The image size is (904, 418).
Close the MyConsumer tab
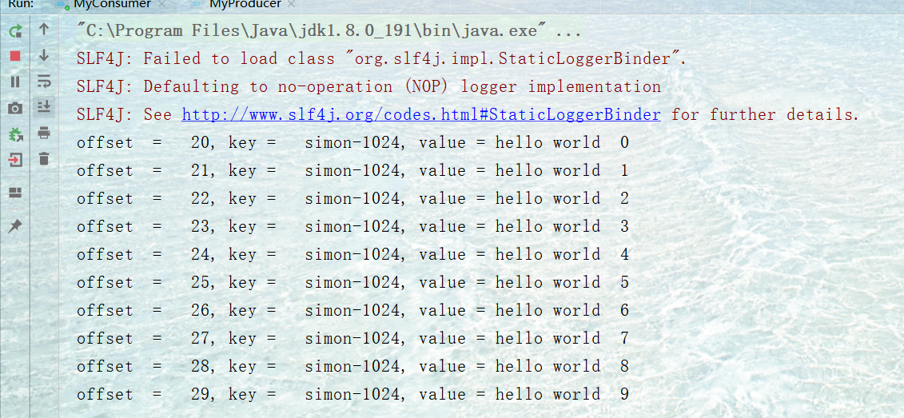(x=162, y=5)
